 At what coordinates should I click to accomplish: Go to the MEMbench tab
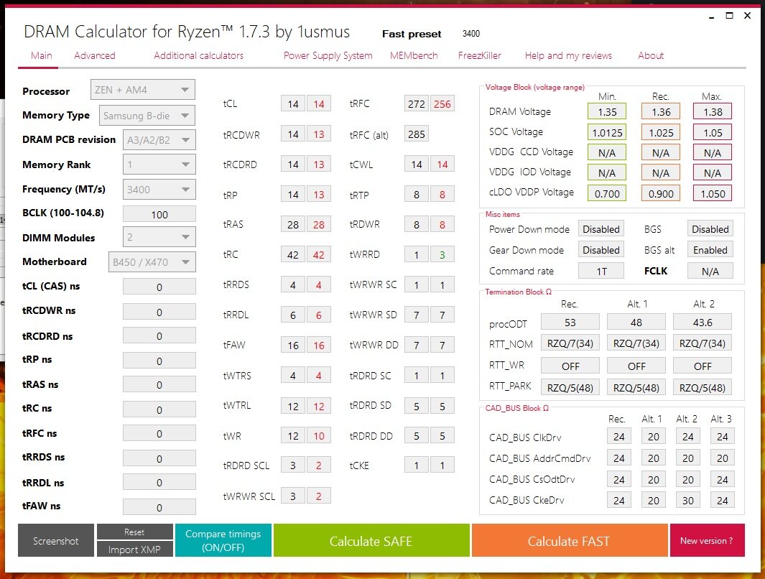[414, 55]
